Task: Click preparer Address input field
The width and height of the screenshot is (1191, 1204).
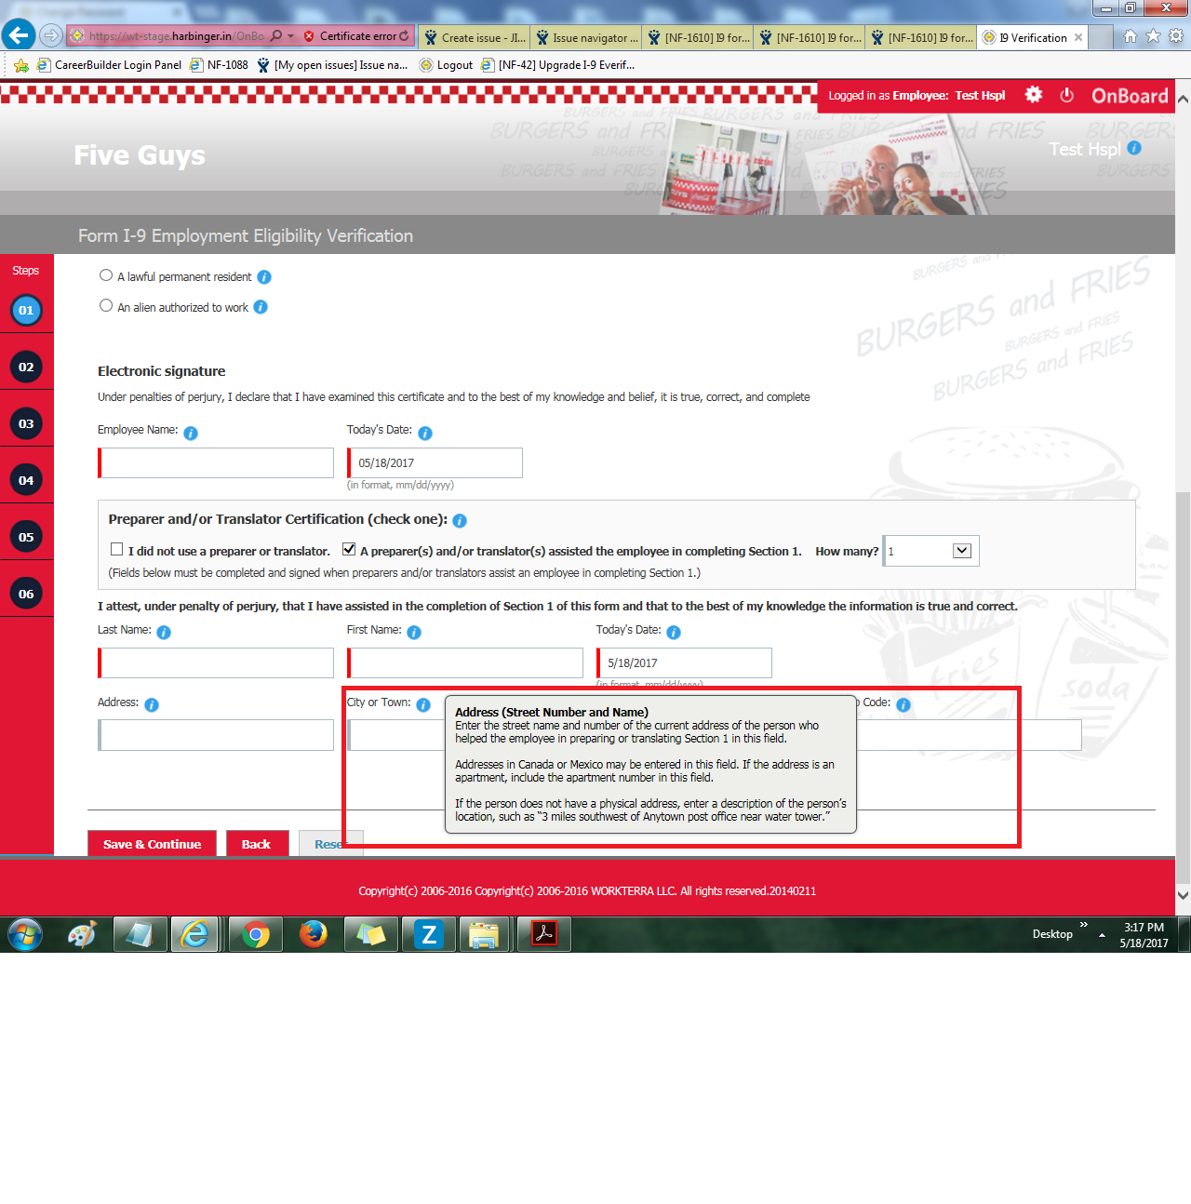Action: tap(216, 735)
